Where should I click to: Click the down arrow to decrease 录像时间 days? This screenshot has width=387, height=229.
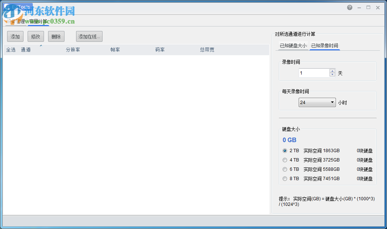(332, 75)
